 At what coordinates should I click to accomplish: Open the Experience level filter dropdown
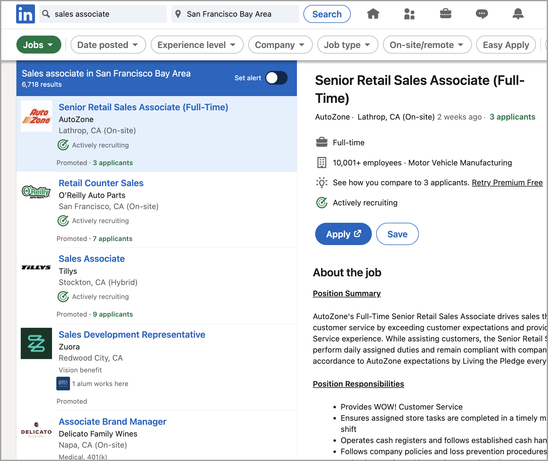tap(197, 45)
